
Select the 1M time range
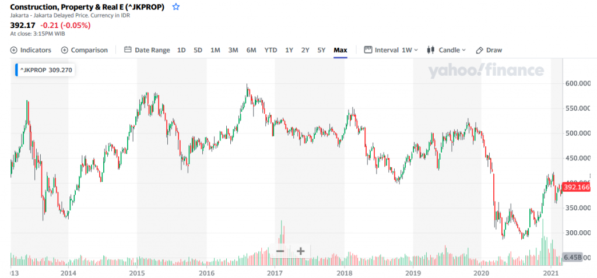point(215,50)
